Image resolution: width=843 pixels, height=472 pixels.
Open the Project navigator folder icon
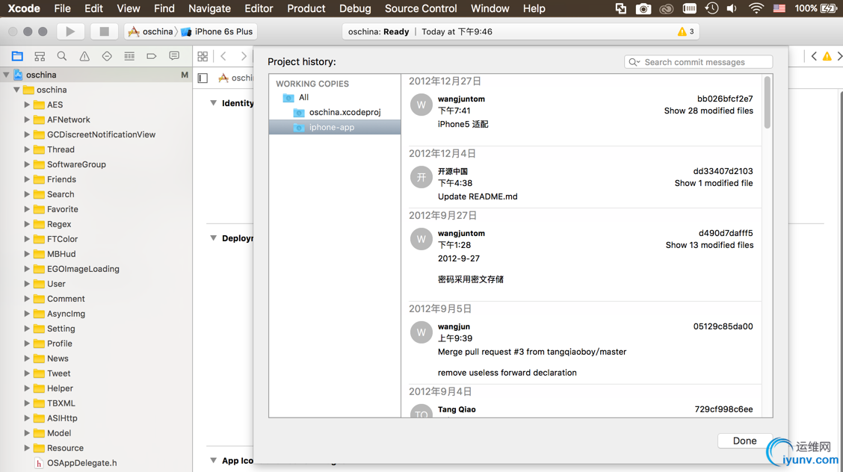click(x=17, y=56)
